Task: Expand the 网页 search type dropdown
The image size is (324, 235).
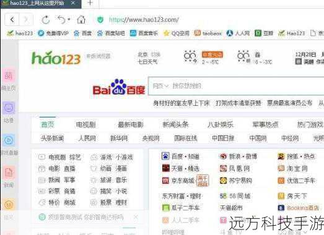Action: (x=160, y=85)
